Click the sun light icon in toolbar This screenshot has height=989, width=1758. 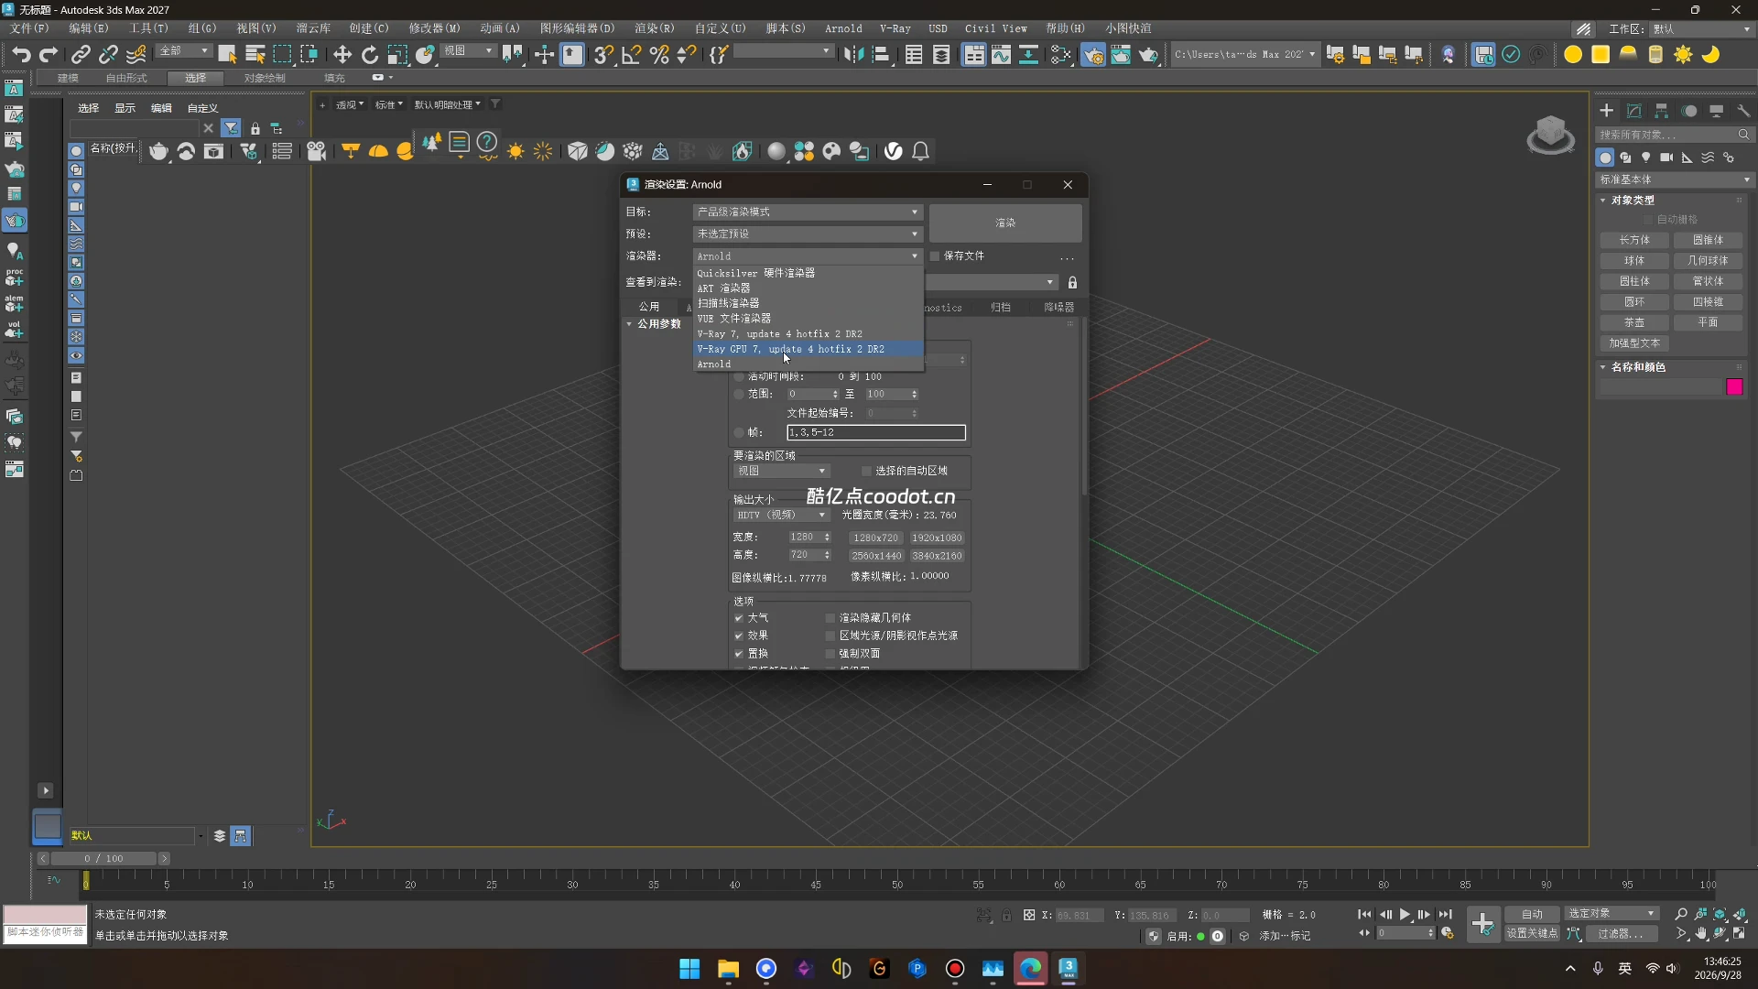[x=515, y=151]
